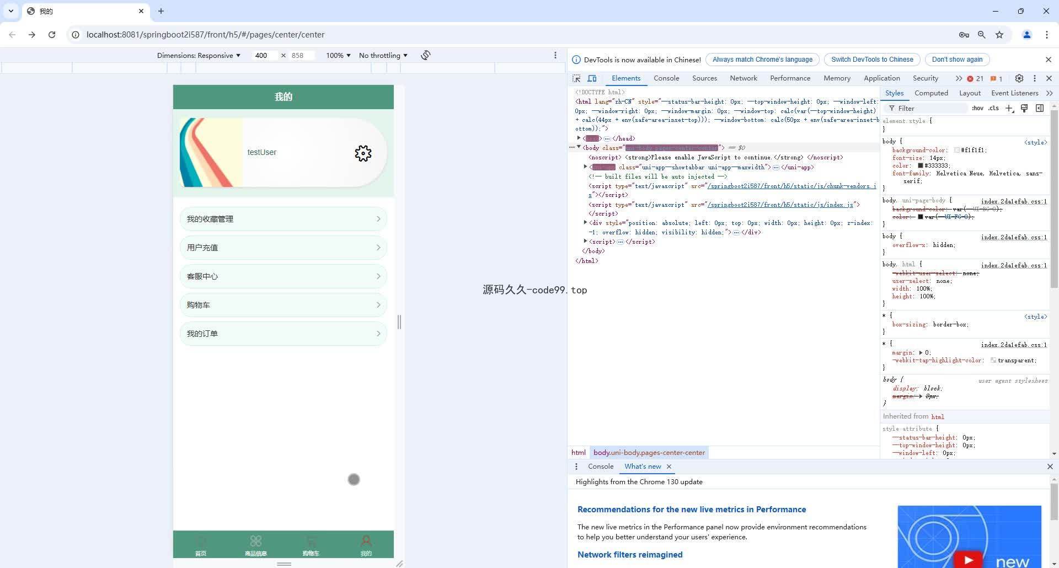The width and height of the screenshot is (1059, 568).
Task: Click Switch DevTools to Chinese button
Action: click(x=872, y=60)
